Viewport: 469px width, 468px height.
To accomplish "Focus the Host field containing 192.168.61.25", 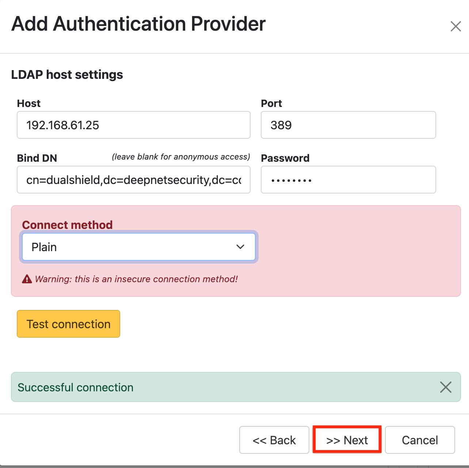I will coord(133,125).
